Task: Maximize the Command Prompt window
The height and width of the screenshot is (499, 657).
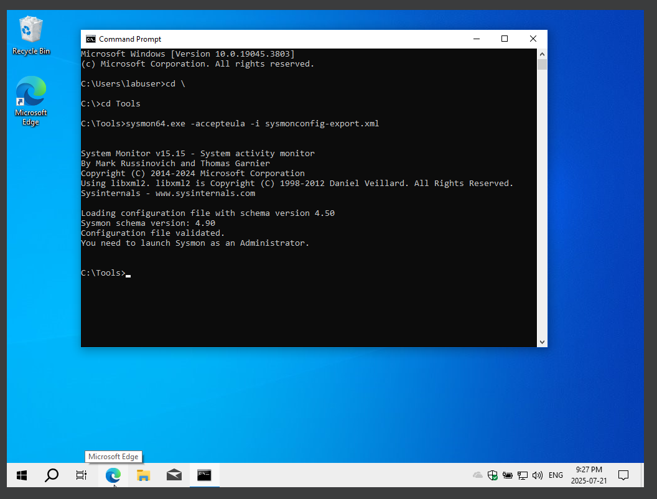Action: click(505, 39)
